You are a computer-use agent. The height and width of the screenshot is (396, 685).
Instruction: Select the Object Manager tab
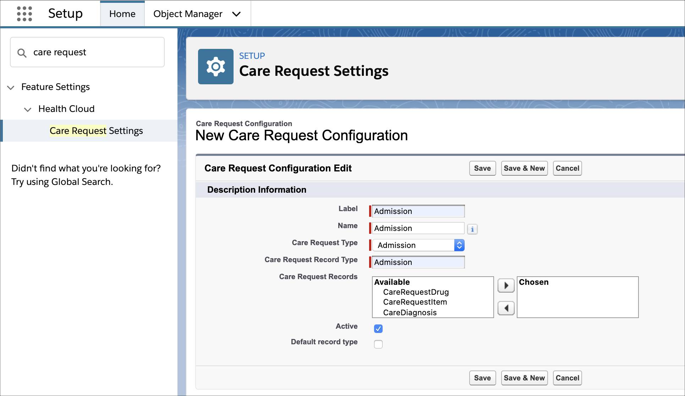pyautogui.click(x=187, y=14)
